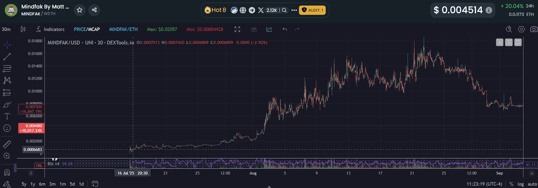
Task: Open the Indicators panel
Action: pyautogui.click(x=50, y=29)
